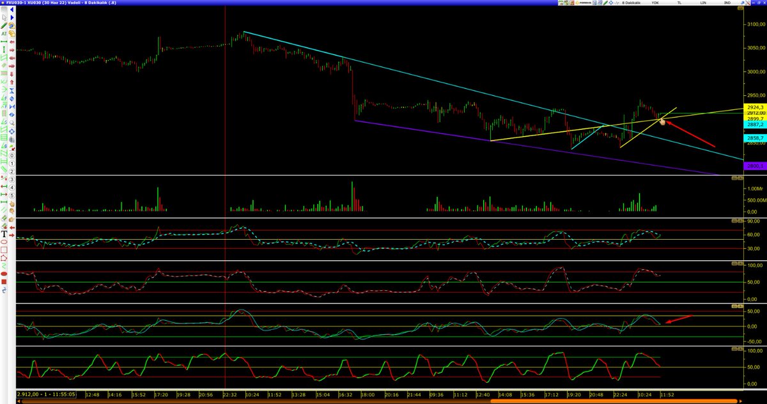Click the blue pin icon
Screen dimensions: 767x404
pyautogui.click(x=742, y=3)
